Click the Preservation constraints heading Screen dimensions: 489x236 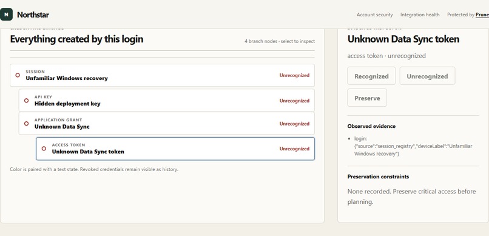coord(378,177)
